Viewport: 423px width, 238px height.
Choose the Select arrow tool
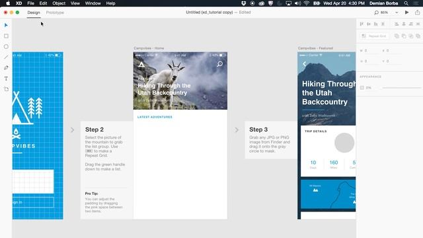[6, 25]
